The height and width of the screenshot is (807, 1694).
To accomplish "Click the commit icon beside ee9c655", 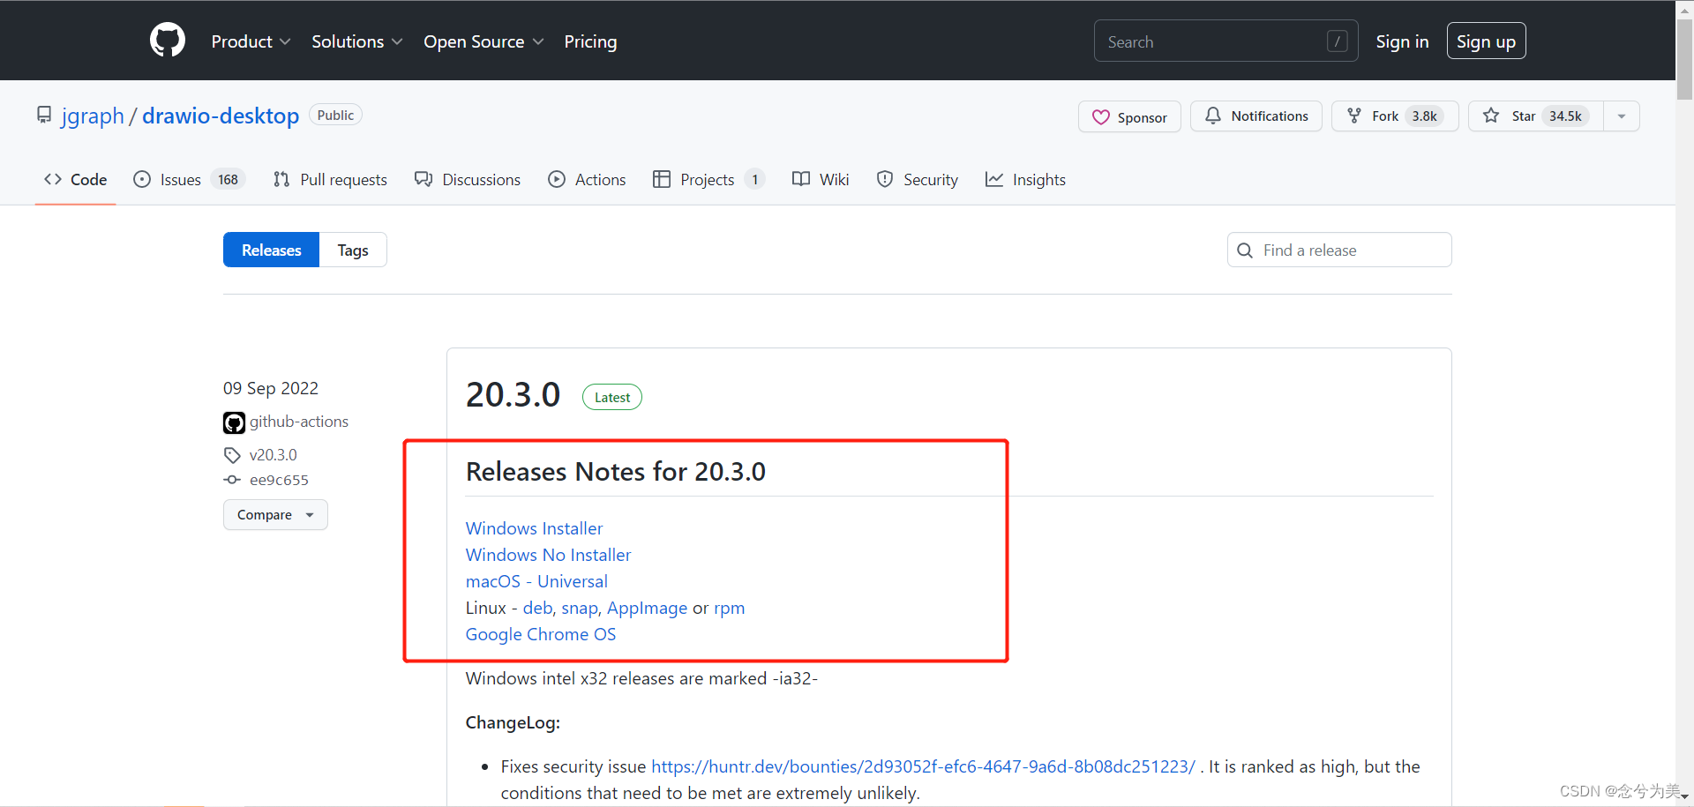I will (x=232, y=480).
